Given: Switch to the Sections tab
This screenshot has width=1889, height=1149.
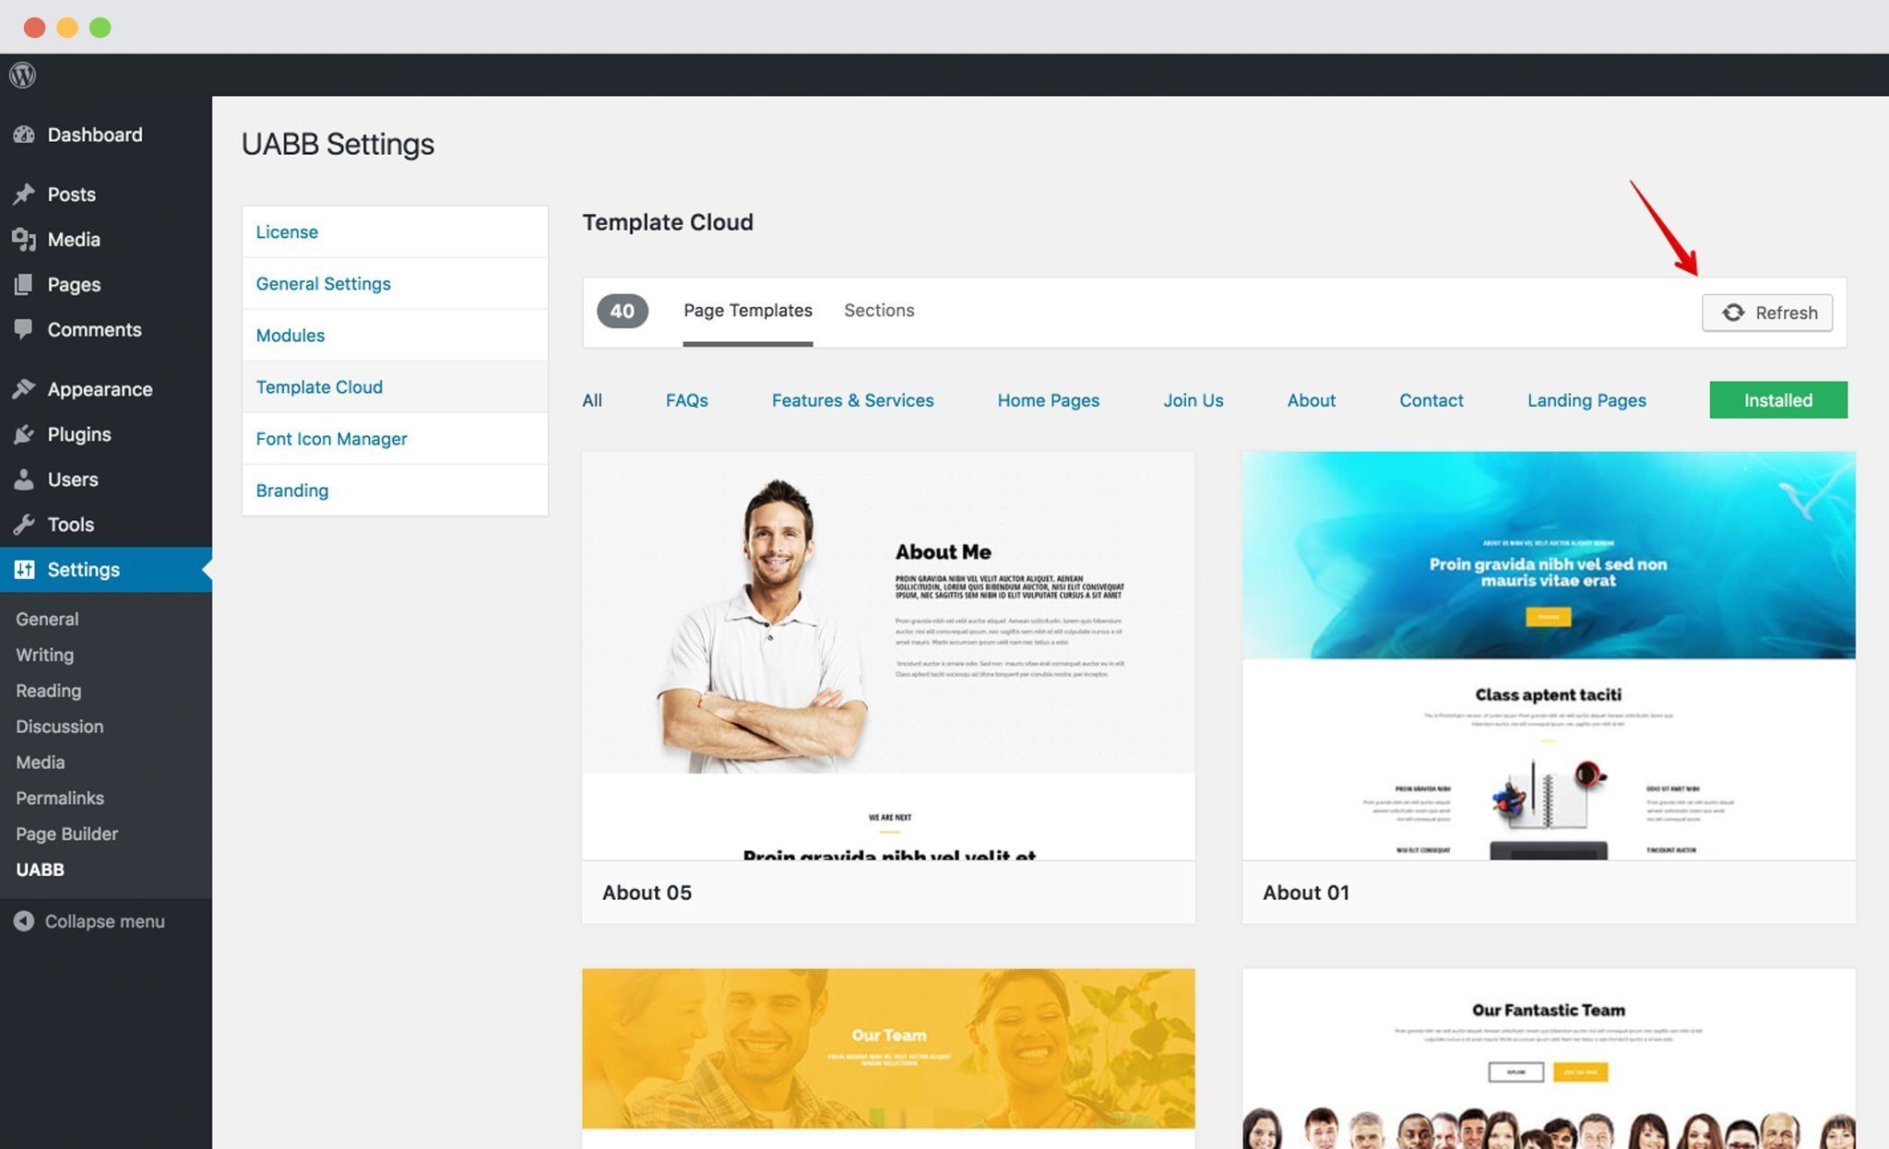Looking at the screenshot, I should (x=878, y=312).
